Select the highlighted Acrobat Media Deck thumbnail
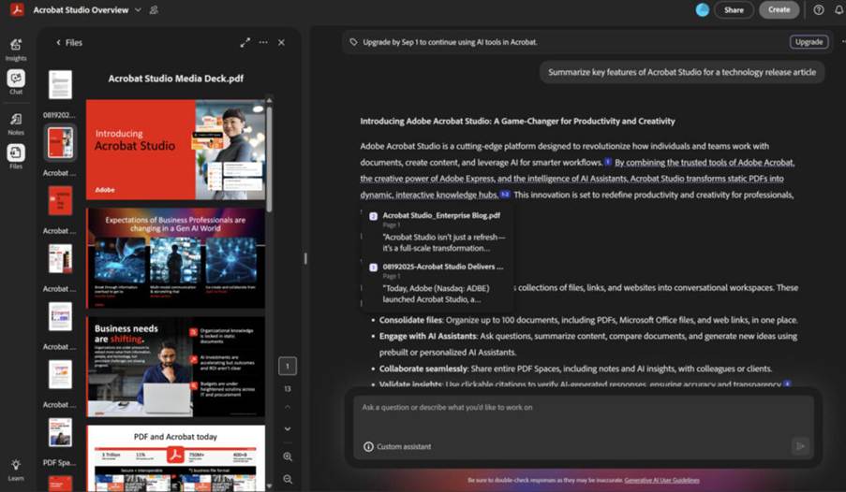 coord(60,143)
